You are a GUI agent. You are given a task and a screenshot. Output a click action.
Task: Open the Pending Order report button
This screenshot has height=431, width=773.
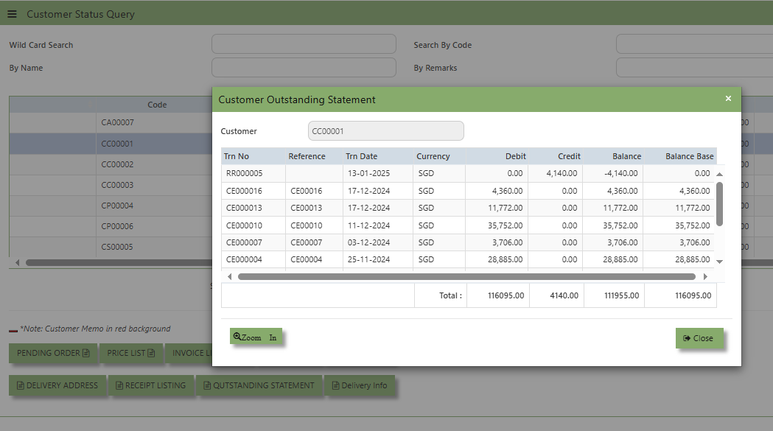[x=53, y=353]
